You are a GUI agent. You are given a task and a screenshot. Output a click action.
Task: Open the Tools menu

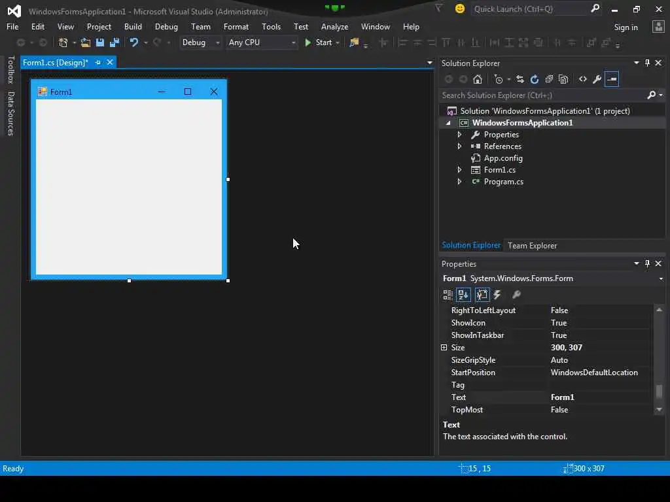pos(271,26)
